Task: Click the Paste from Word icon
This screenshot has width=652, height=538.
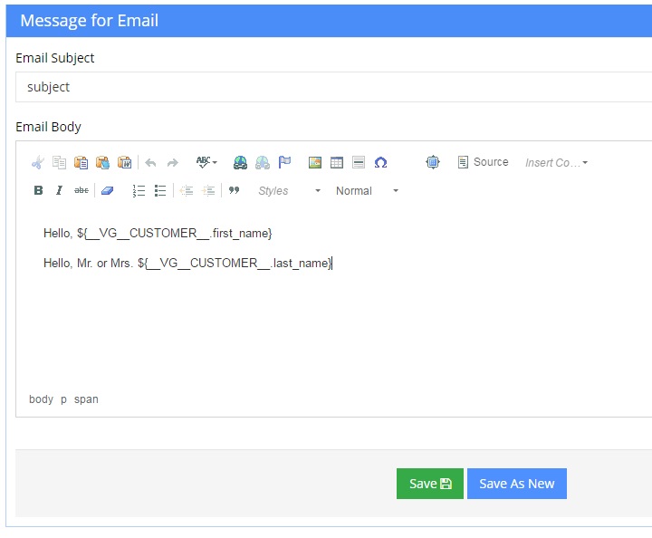Action: pyautogui.click(x=125, y=163)
